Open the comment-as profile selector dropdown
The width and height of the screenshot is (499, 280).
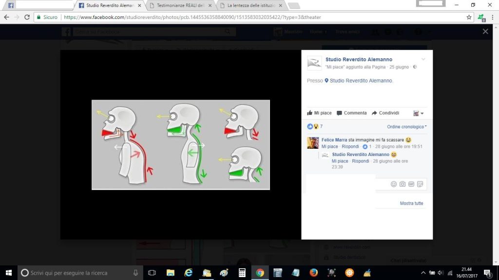coord(419,113)
